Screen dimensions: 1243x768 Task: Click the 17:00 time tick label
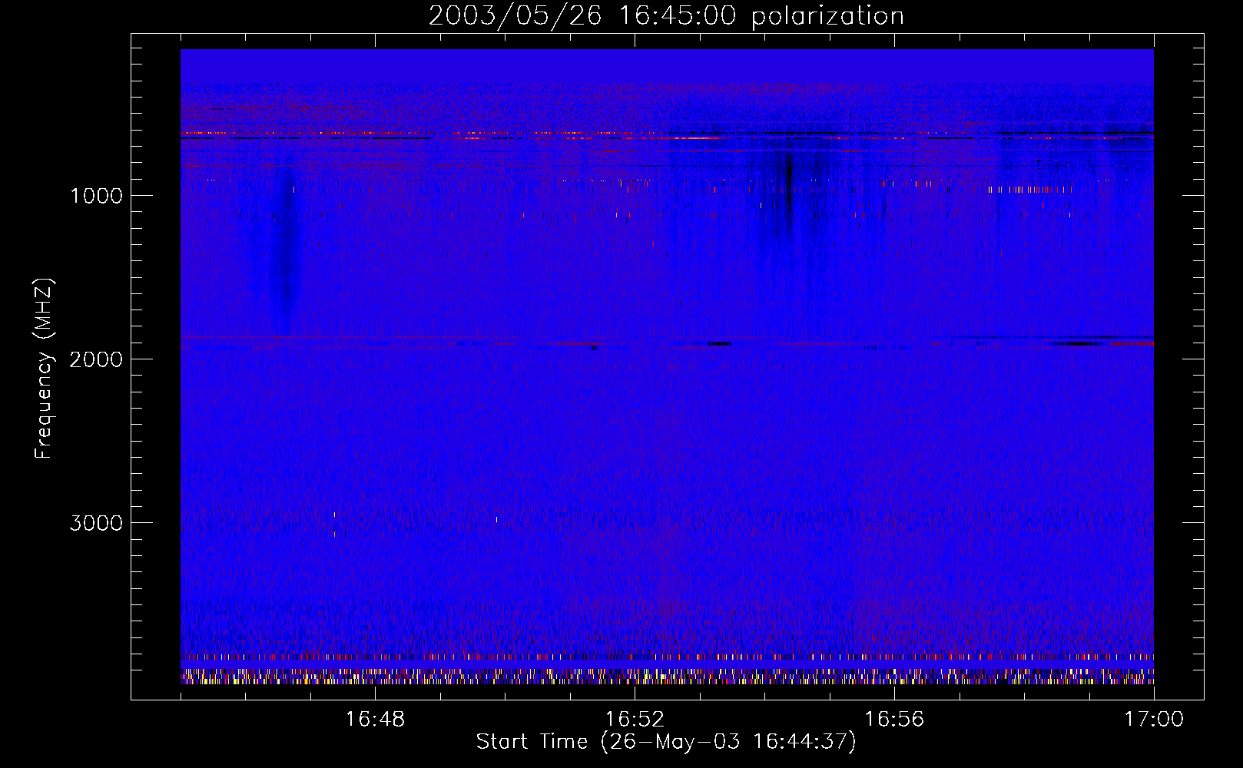pyautogui.click(x=1154, y=720)
